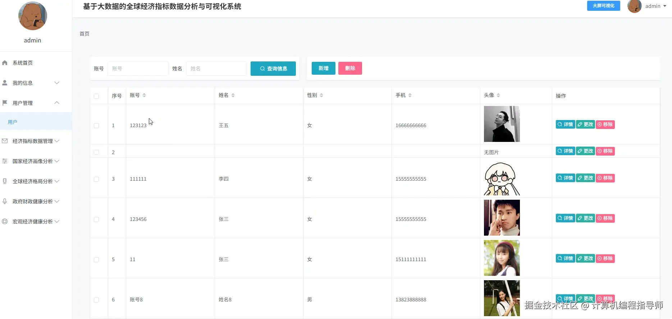Click 详情 for the account 11 row
Image resolution: width=672 pixels, height=319 pixels.
tap(566, 259)
